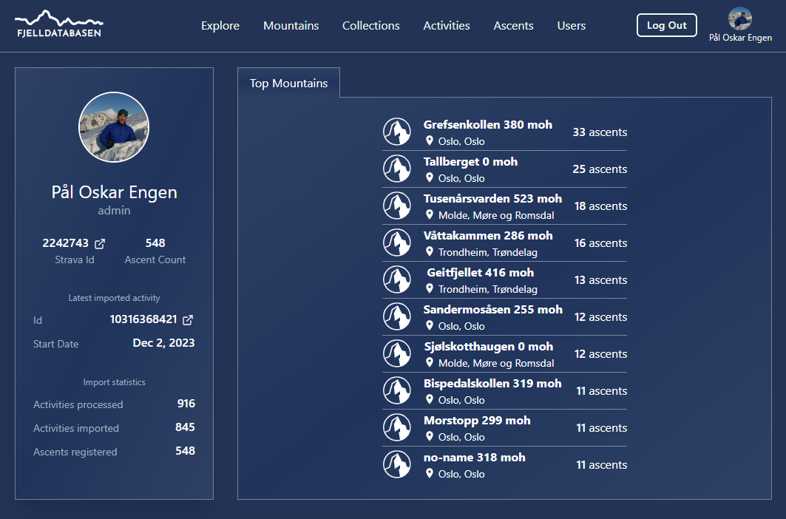This screenshot has width=786, height=519.
Task: Click the location pin under Tallberget
Action: point(429,177)
